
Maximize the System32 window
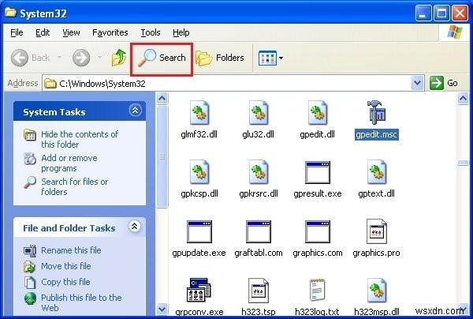click(441, 13)
